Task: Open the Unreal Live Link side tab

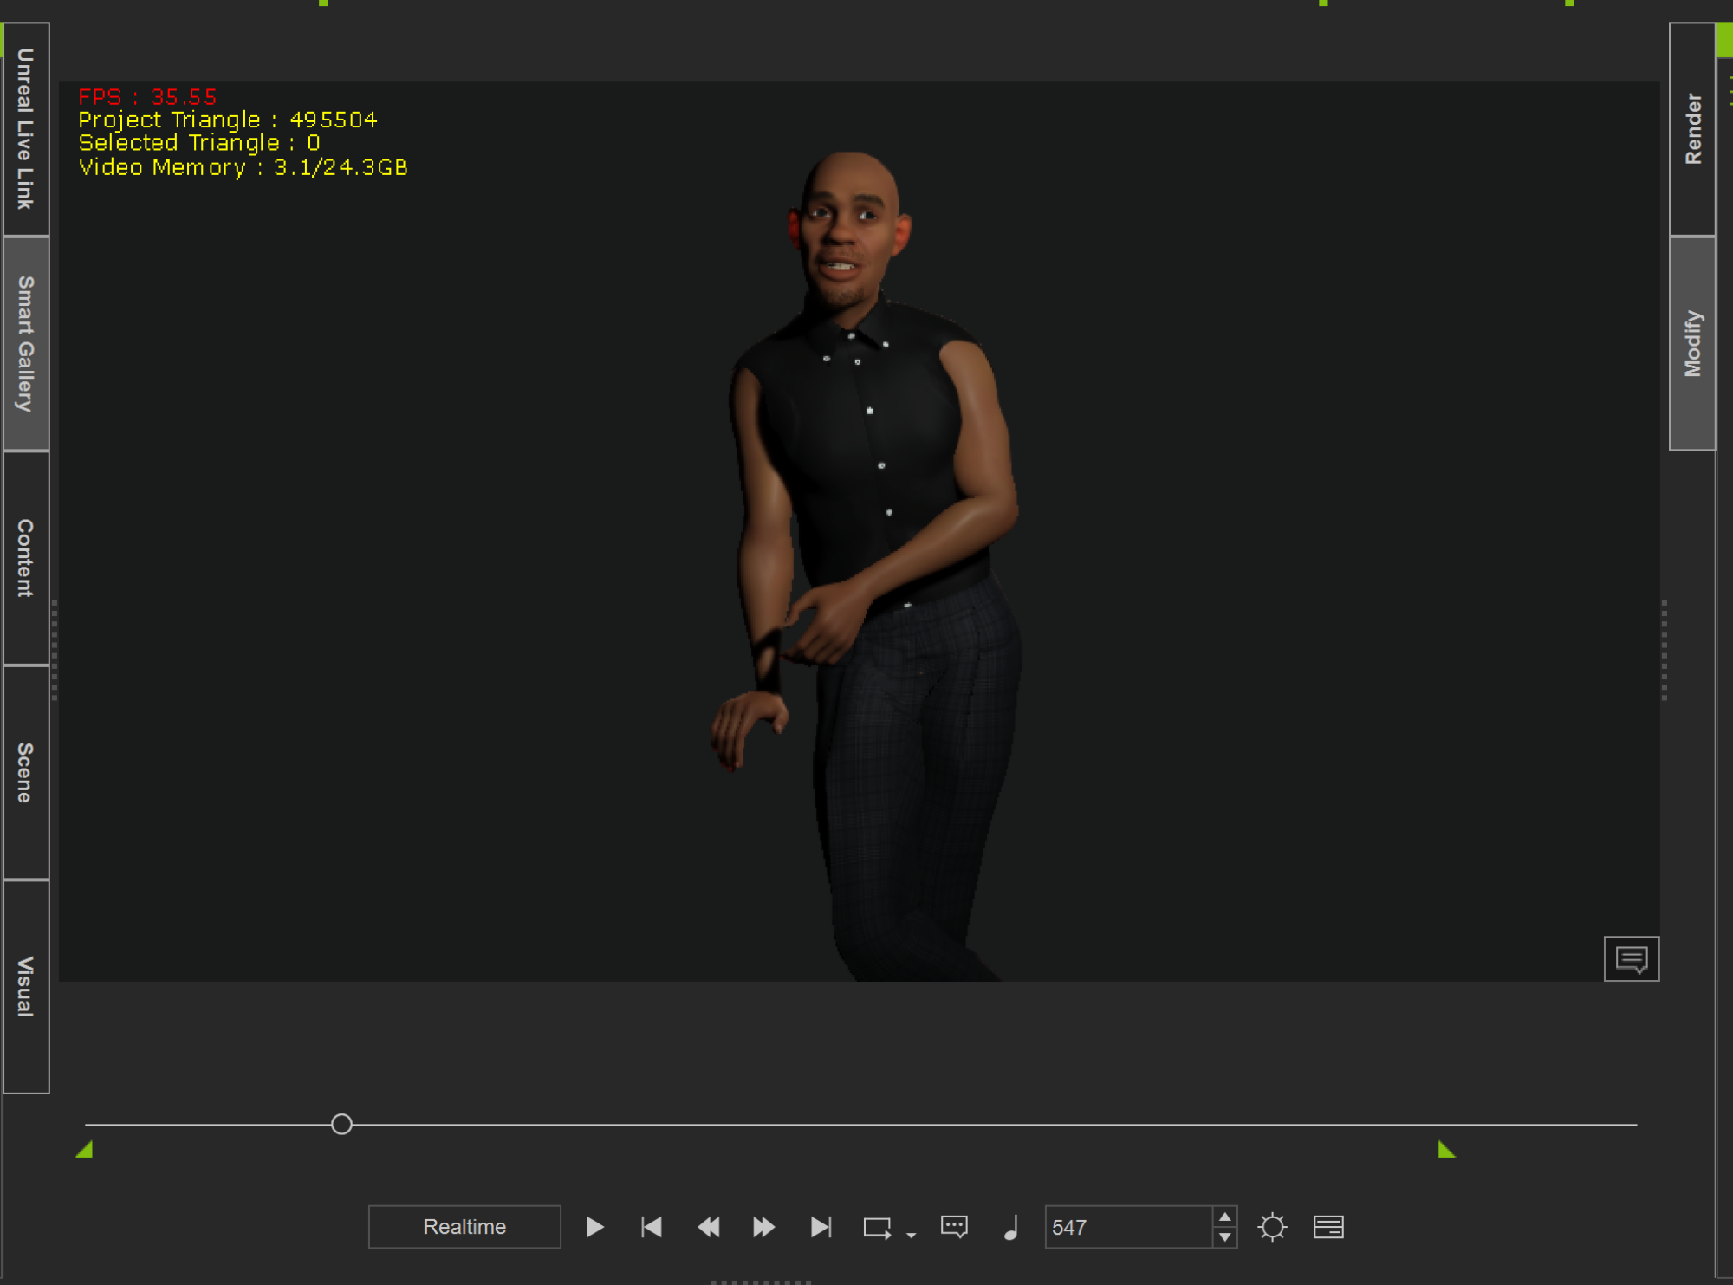Action: (26, 129)
